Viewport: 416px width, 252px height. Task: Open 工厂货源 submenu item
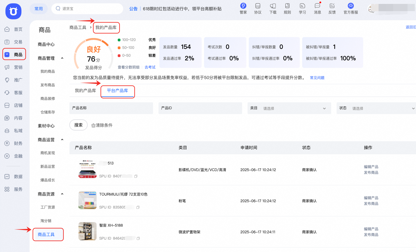pos(48,207)
